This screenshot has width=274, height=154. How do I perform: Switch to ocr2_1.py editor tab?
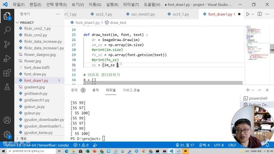point(101,14)
